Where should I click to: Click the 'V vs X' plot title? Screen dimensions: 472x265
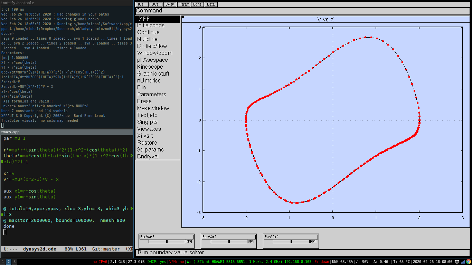point(325,20)
